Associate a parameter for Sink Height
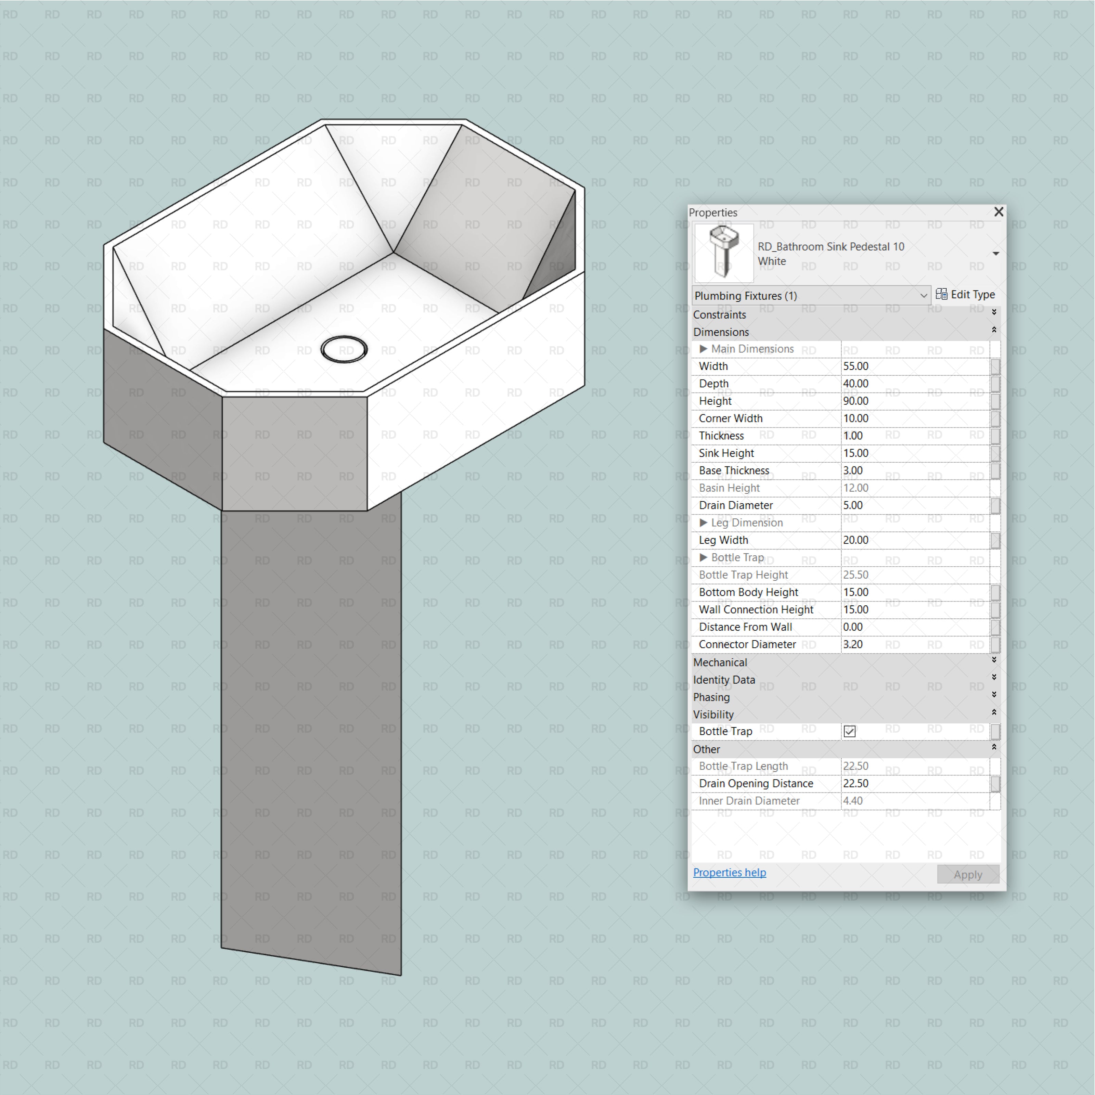The height and width of the screenshot is (1095, 1095). [996, 453]
